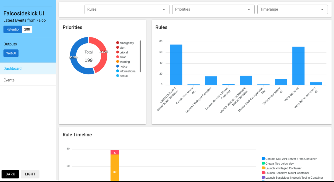The width and height of the screenshot is (334, 182).
Task: Toggle Create files below dev timeline legend
Action: 263,163
